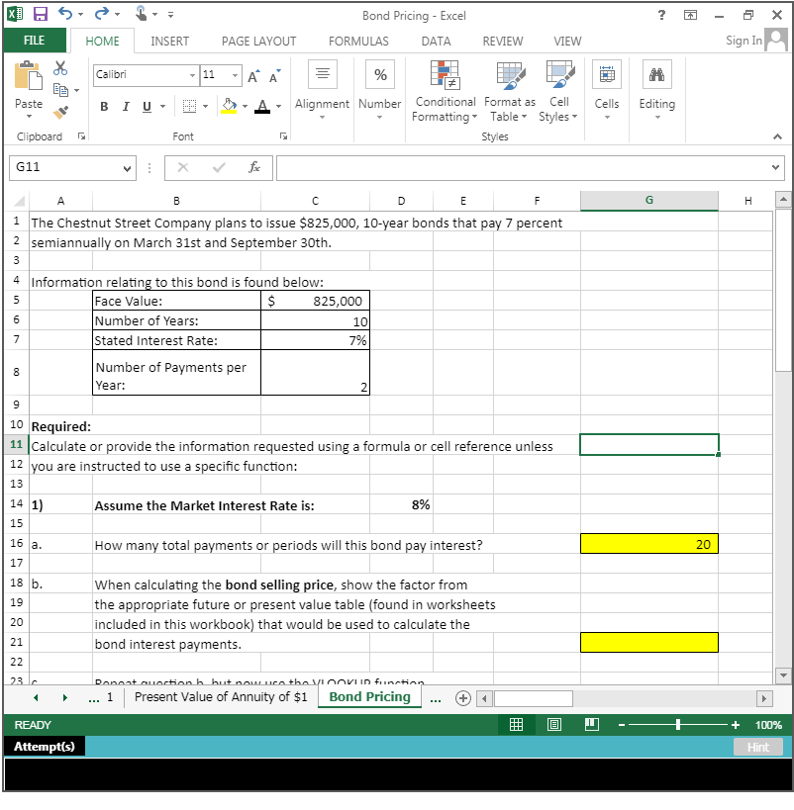This screenshot has height=810, width=794.
Task: Switch to the PAGE LAYOUT ribbon tab
Action: (x=258, y=42)
